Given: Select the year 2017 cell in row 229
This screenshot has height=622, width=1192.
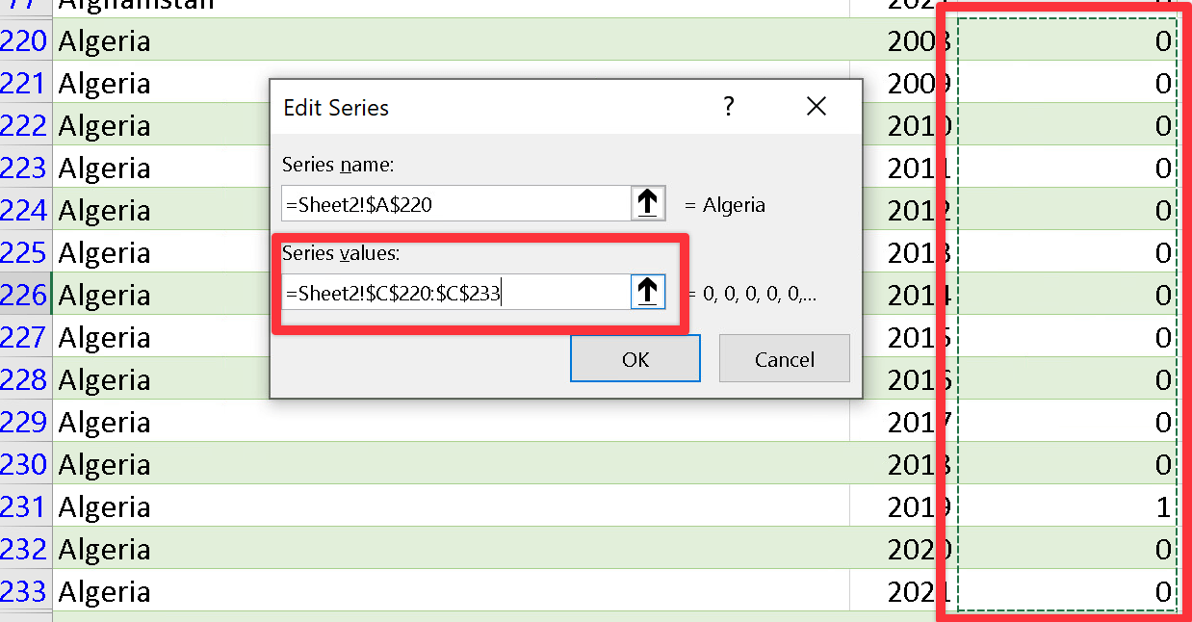Looking at the screenshot, I should pos(903,422).
